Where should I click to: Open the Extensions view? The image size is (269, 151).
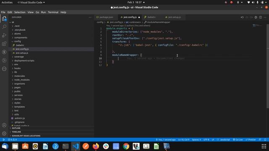tap(4, 44)
